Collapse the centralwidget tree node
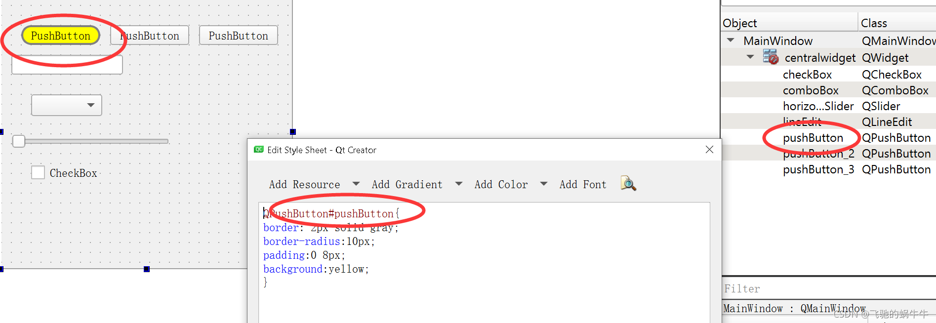The width and height of the screenshot is (936, 323). coord(750,57)
